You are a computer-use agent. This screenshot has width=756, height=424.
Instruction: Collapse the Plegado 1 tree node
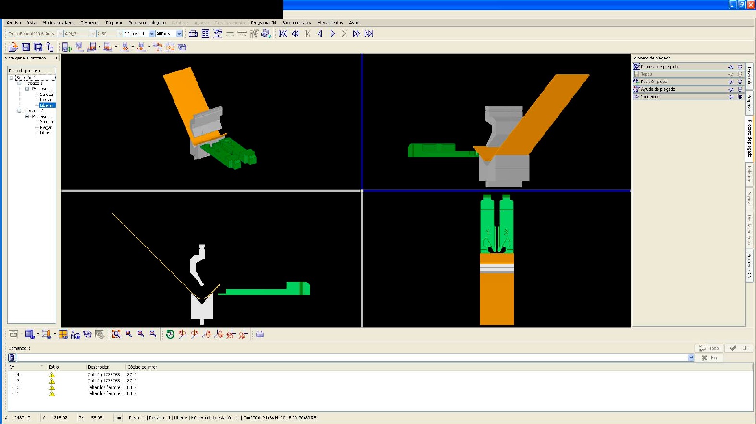[19, 83]
